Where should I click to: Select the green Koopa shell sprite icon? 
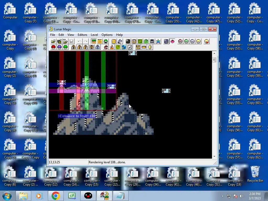tap(106, 41)
